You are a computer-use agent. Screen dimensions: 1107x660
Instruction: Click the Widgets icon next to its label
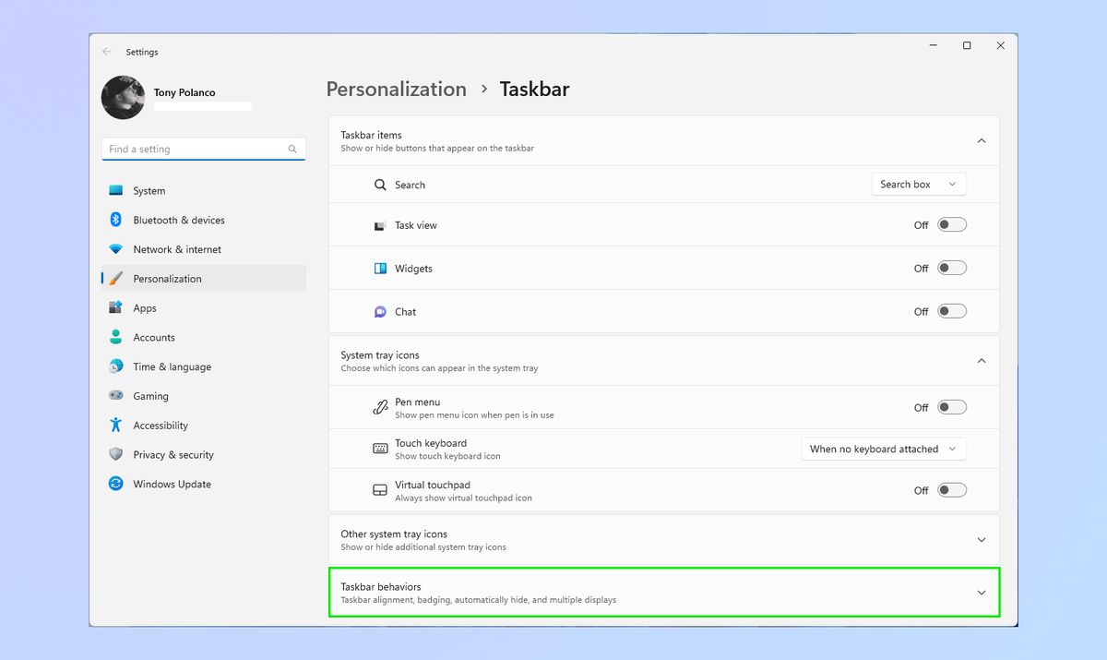(x=380, y=268)
